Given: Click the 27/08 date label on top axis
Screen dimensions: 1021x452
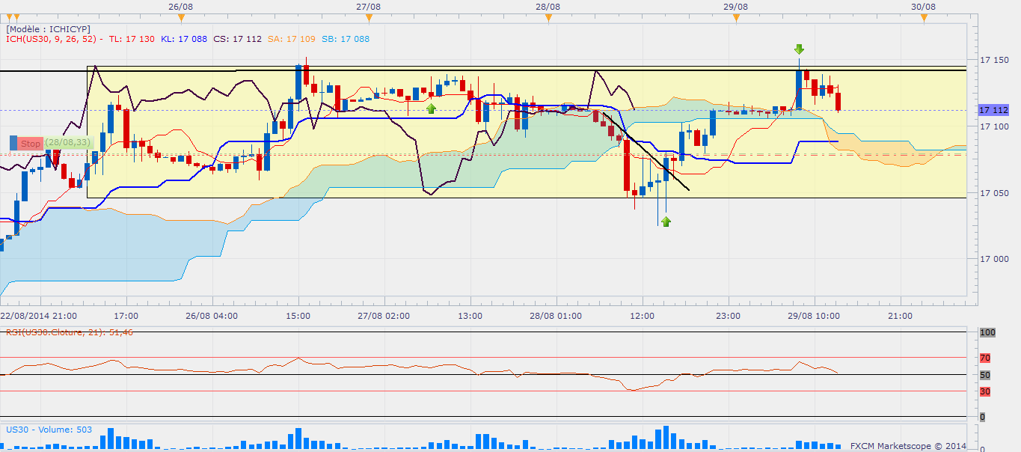Looking at the screenshot, I should pos(368,6).
